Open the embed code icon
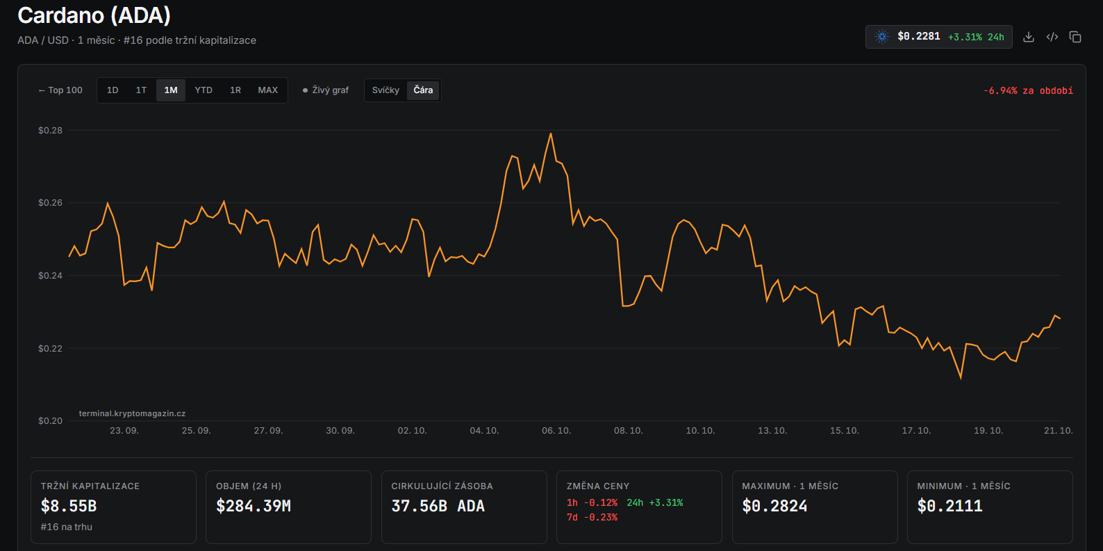 1052,37
